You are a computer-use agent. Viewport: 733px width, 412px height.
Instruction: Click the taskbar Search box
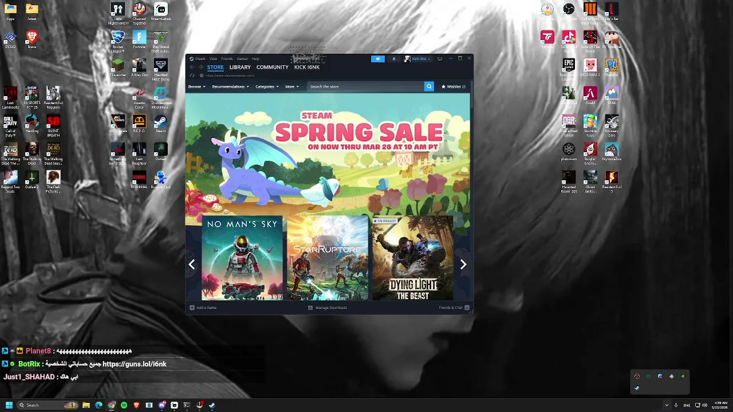coord(47,405)
